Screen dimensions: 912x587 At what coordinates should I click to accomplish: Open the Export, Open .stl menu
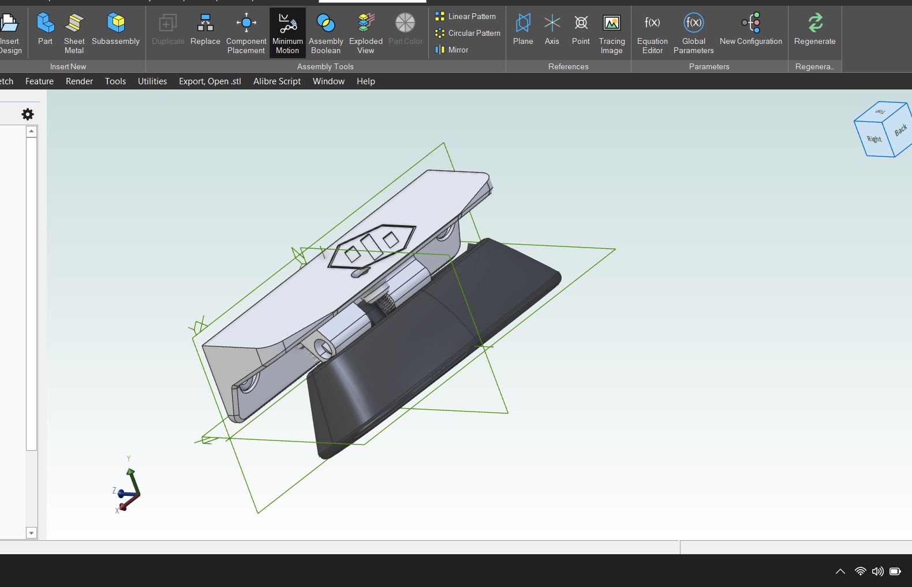[x=210, y=81]
